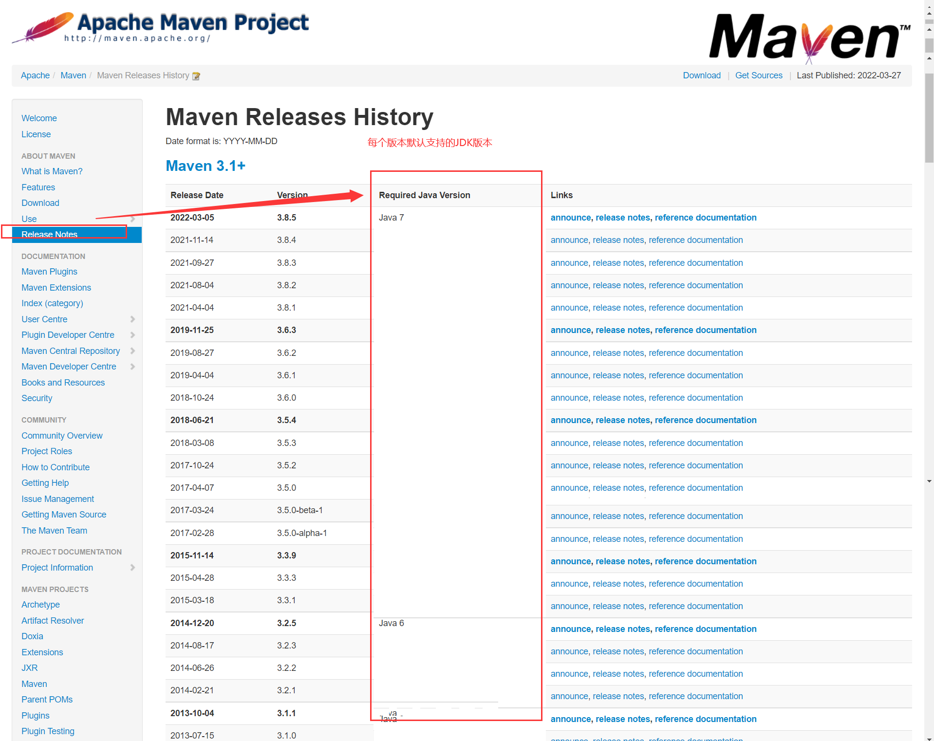The image size is (934, 741).
Task: Open Getting Help page
Action: [45, 483]
